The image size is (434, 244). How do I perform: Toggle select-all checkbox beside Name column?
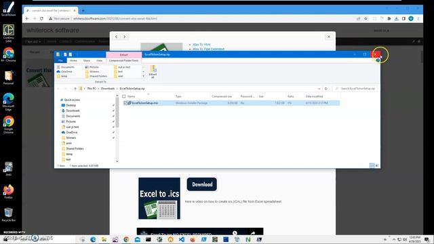pos(124,96)
